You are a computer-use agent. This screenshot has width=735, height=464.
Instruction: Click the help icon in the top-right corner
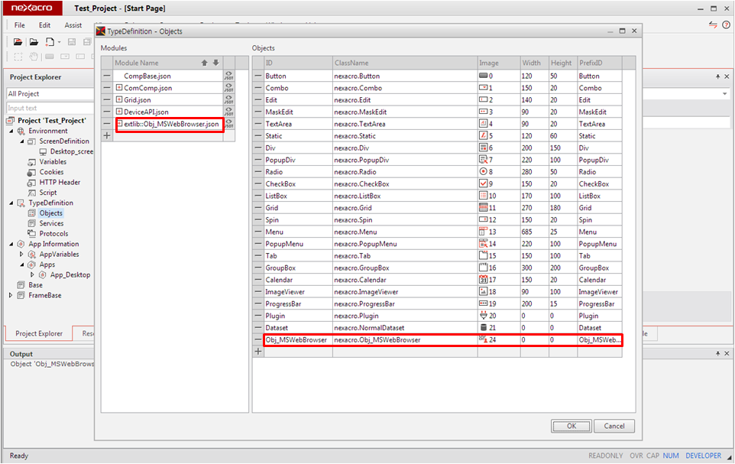coord(726,25)
